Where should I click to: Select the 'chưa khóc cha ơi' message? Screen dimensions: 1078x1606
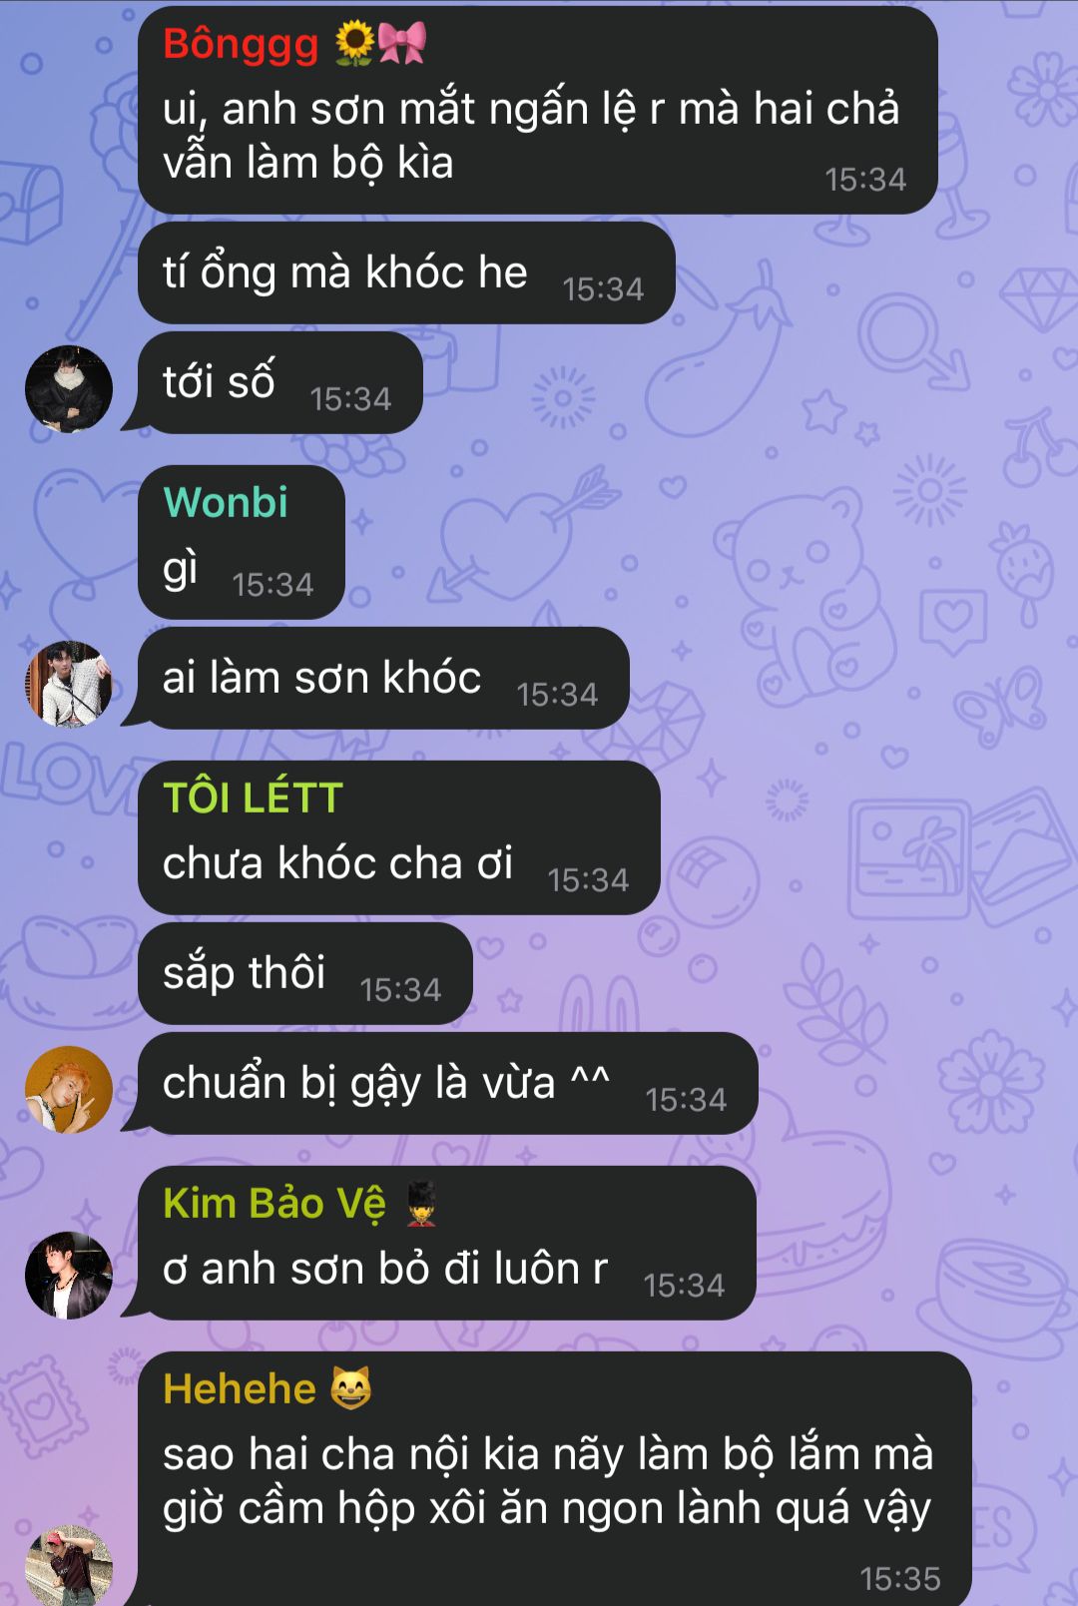(398, 837)
